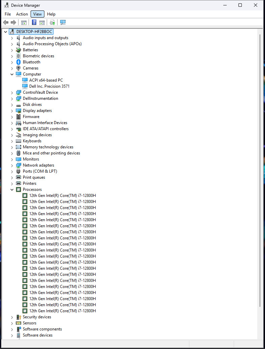The height and width of the screenshot is (349, 265).
Task: Click Show/Hide console tree toolbar icon
Action: point(24,22)
